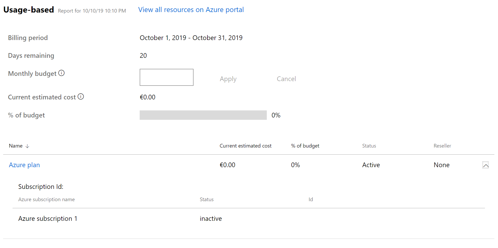
Task: Click the Active status of Azure plan
Action: coord(371,165)
